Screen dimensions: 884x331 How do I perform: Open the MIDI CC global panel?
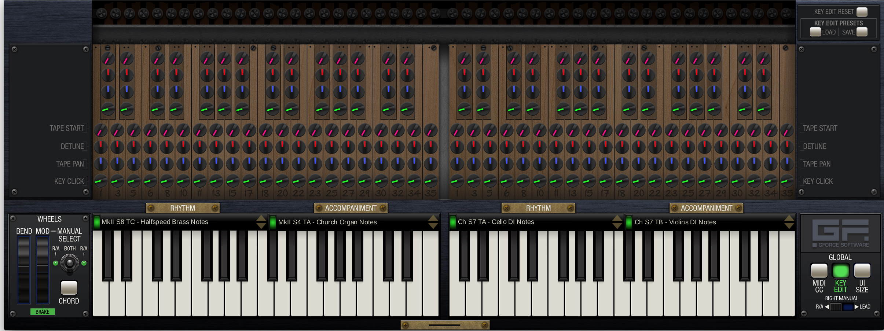819,271
